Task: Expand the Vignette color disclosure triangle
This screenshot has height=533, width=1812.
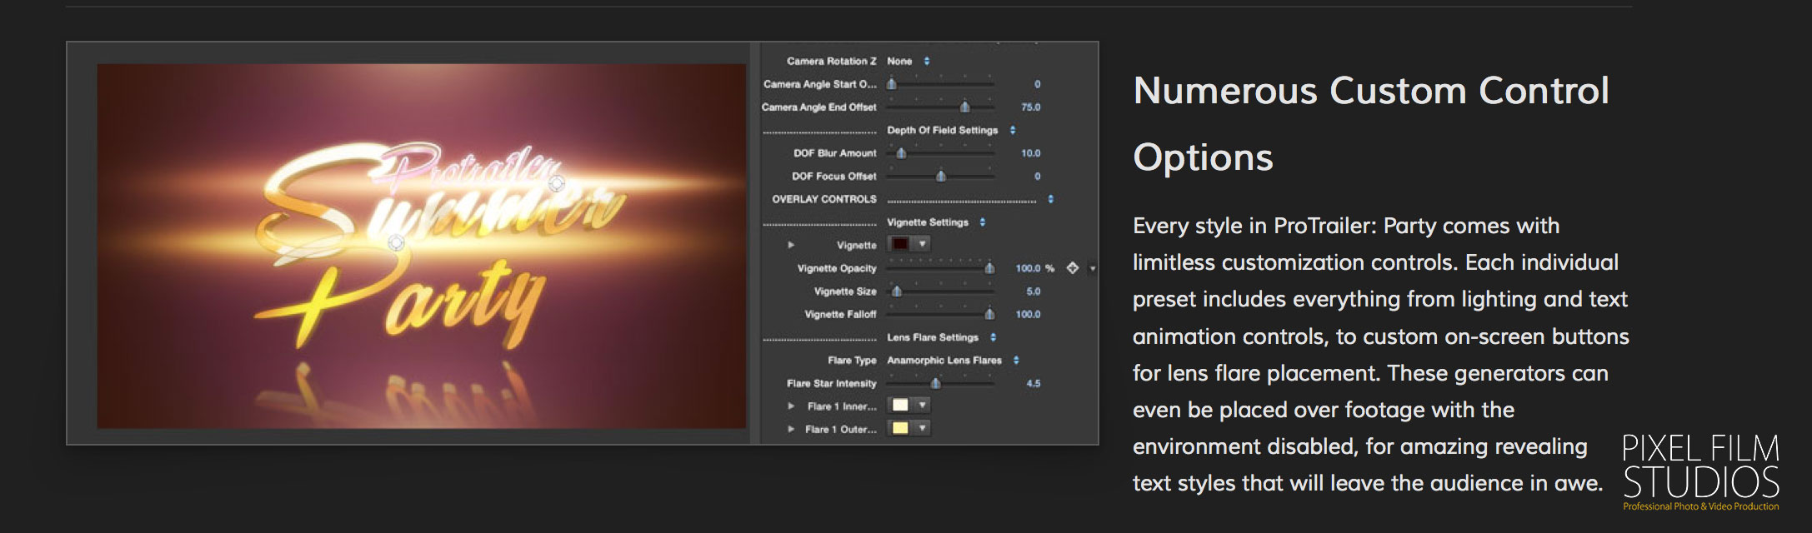Action: pyautogui.click(x=791, y=245)
